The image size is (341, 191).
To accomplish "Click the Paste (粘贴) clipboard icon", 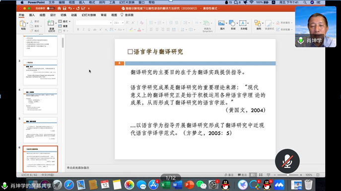I will (x=23, y=24).
